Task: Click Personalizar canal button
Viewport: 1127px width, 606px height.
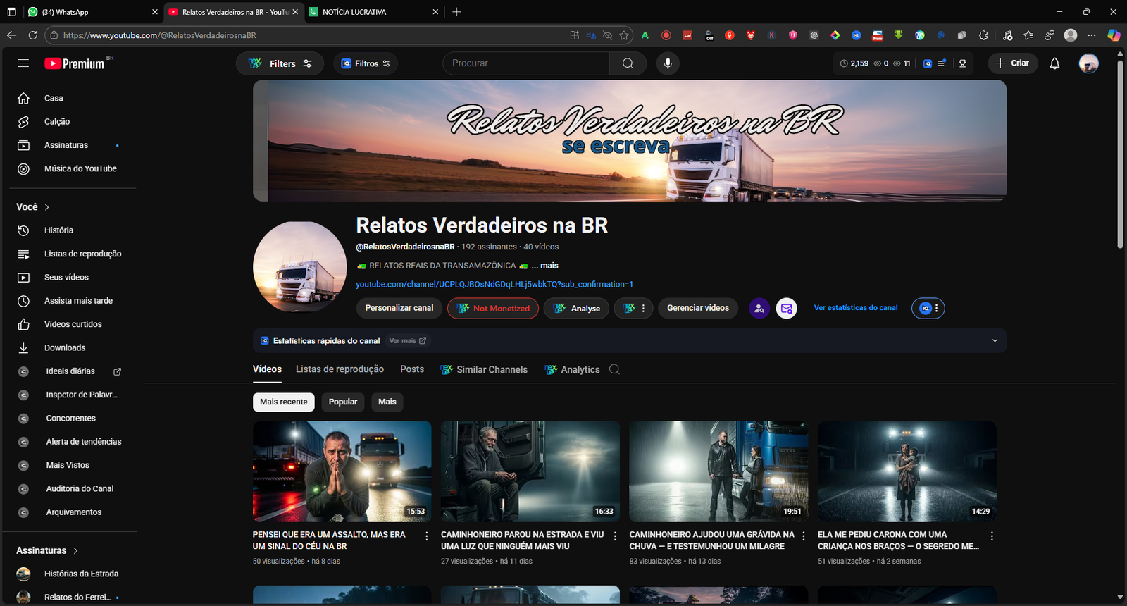Action: (399, 309)
